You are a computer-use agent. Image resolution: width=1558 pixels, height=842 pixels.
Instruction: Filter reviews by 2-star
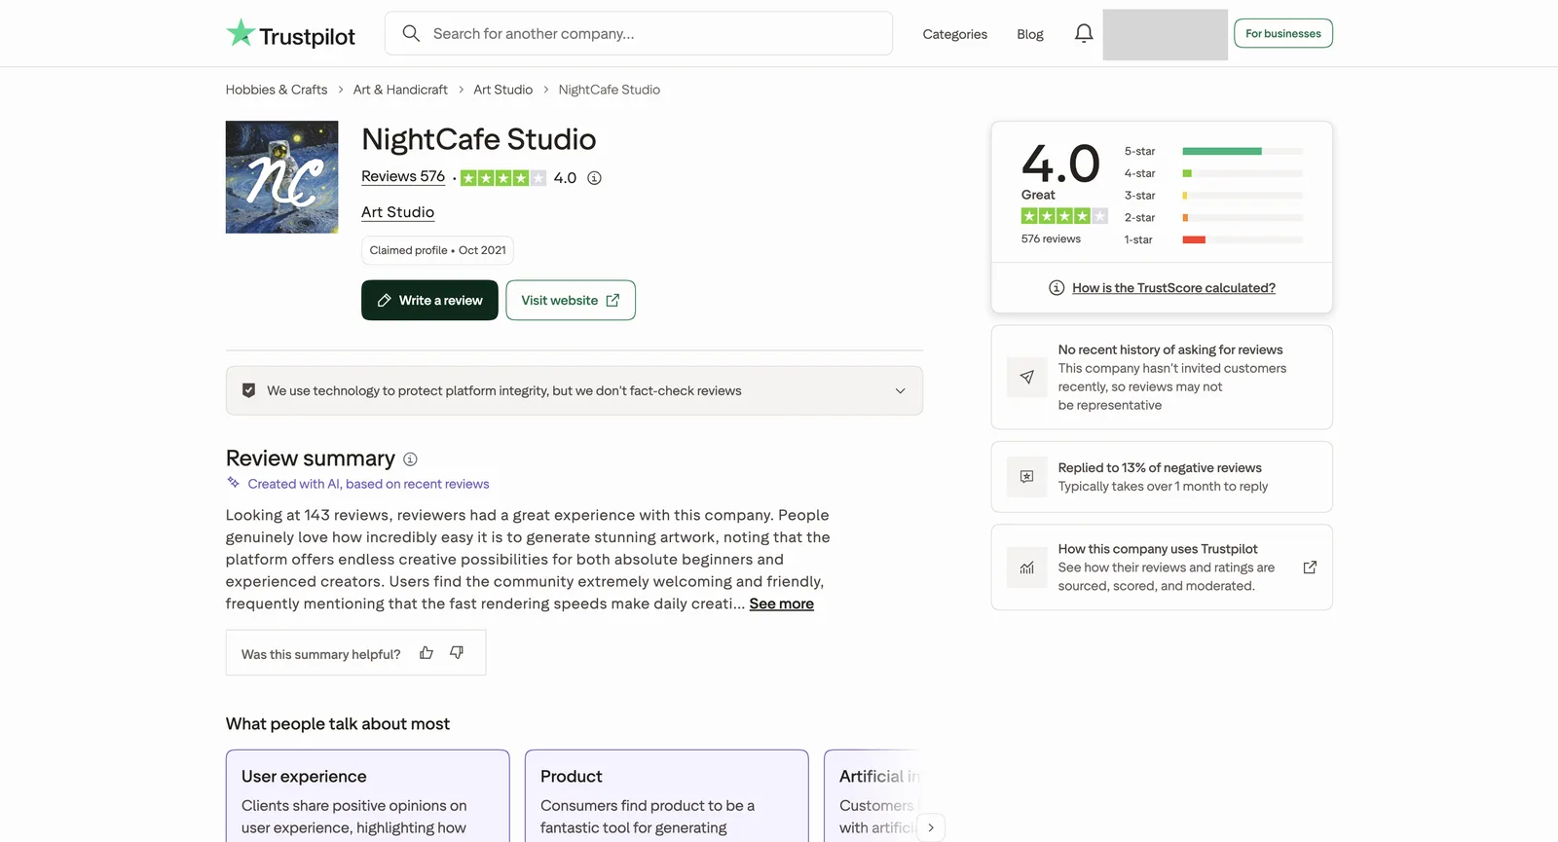pyautogui.click(x=1213, y=218)
